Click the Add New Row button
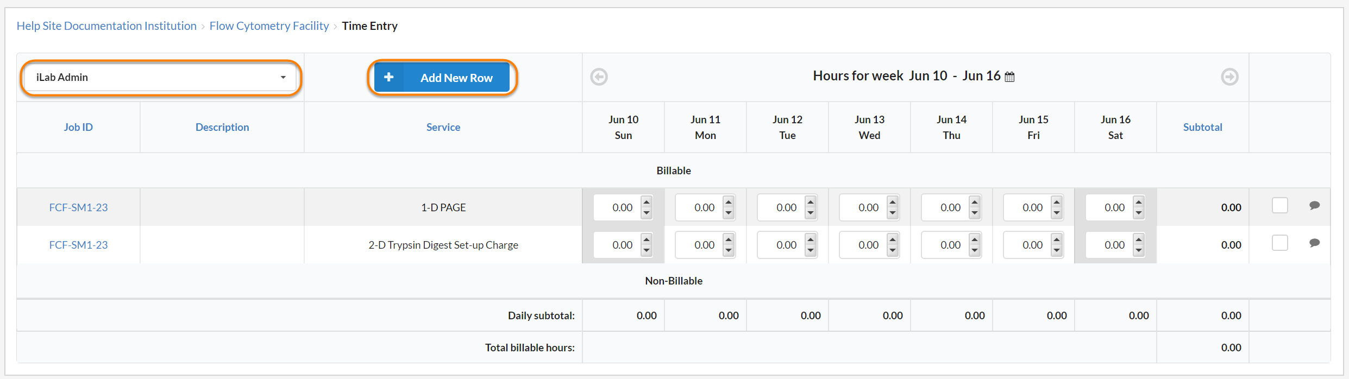Screen dimensions: 1349x379 coord(442,78)
